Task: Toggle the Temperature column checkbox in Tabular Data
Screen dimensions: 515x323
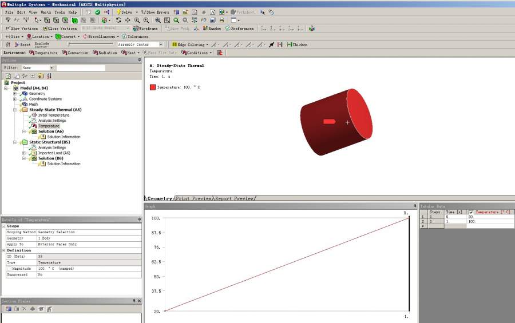Action: tap(471, 212)
